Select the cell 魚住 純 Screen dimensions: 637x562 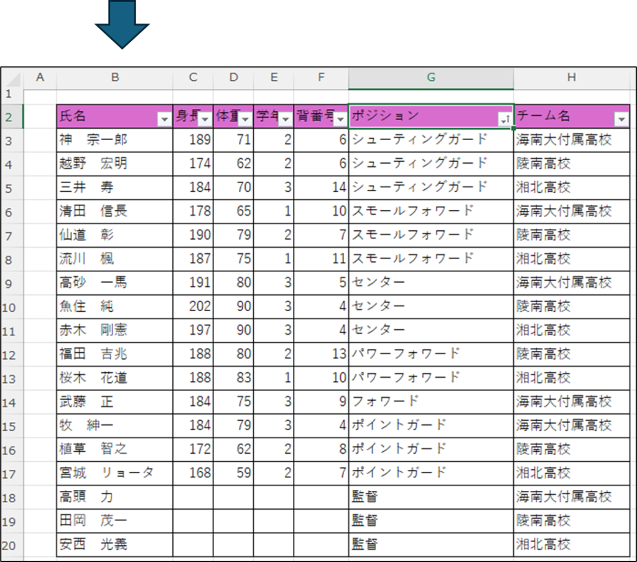point(115,307)
